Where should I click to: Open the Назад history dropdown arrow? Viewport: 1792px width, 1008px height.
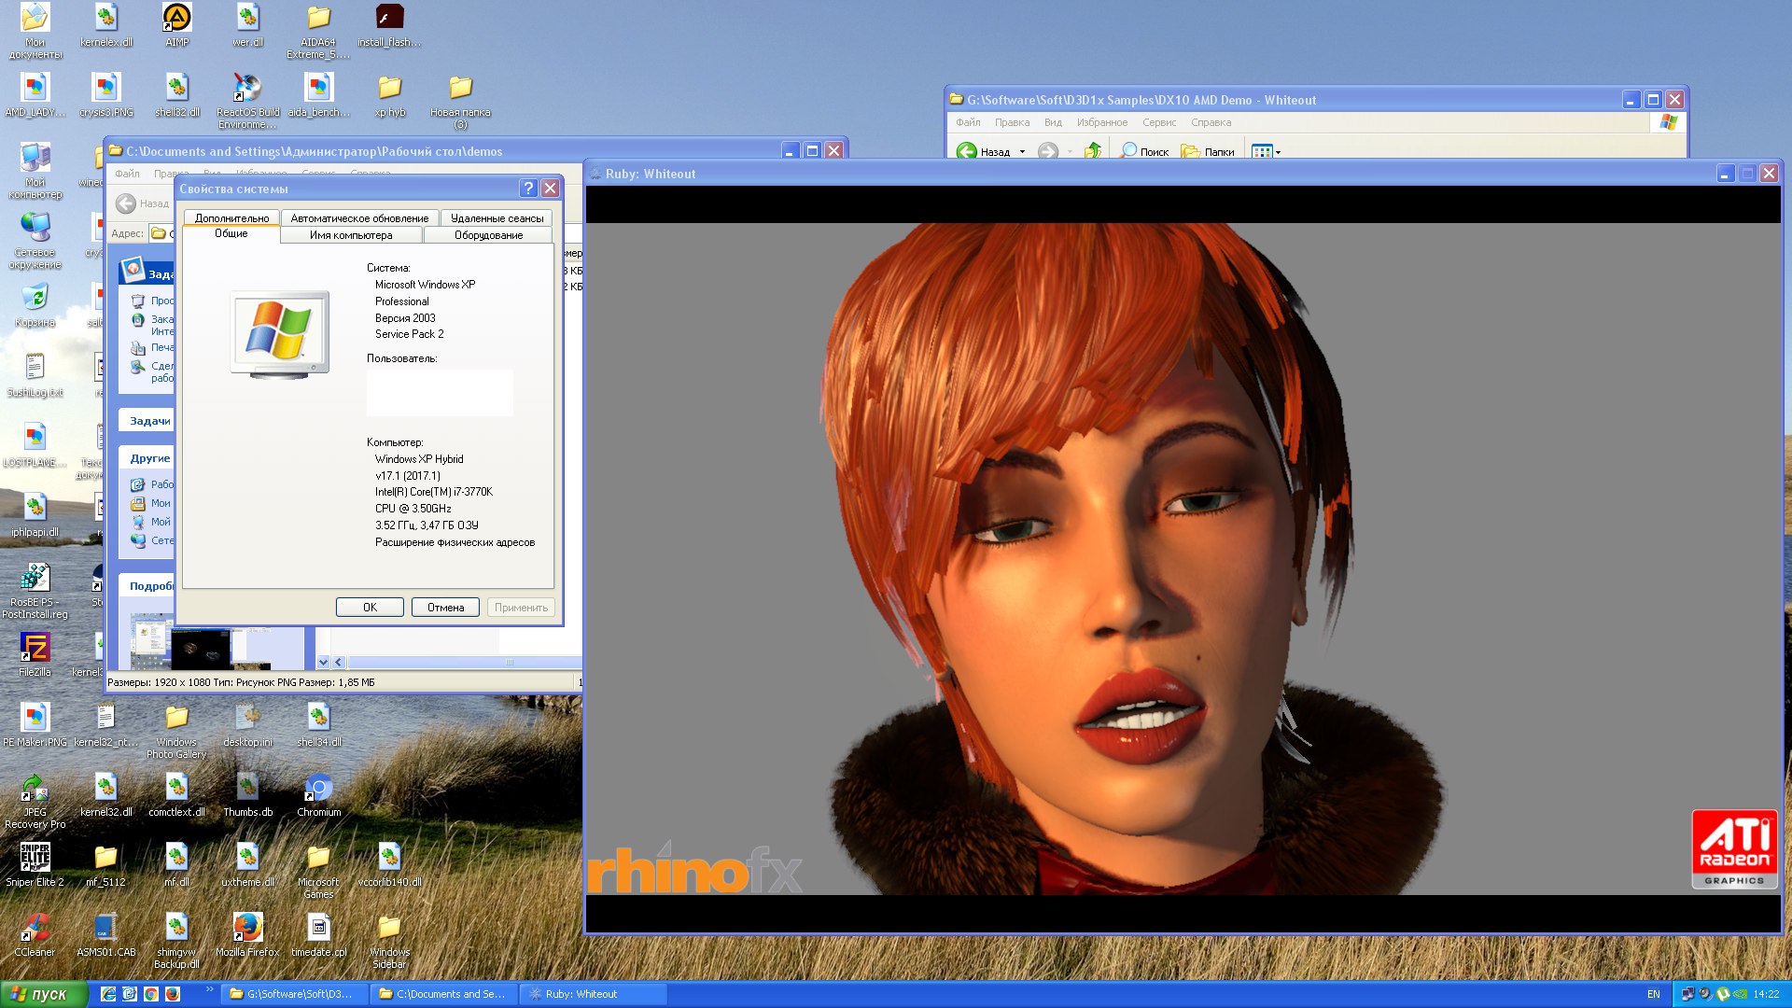click(x=1023, y=151)
